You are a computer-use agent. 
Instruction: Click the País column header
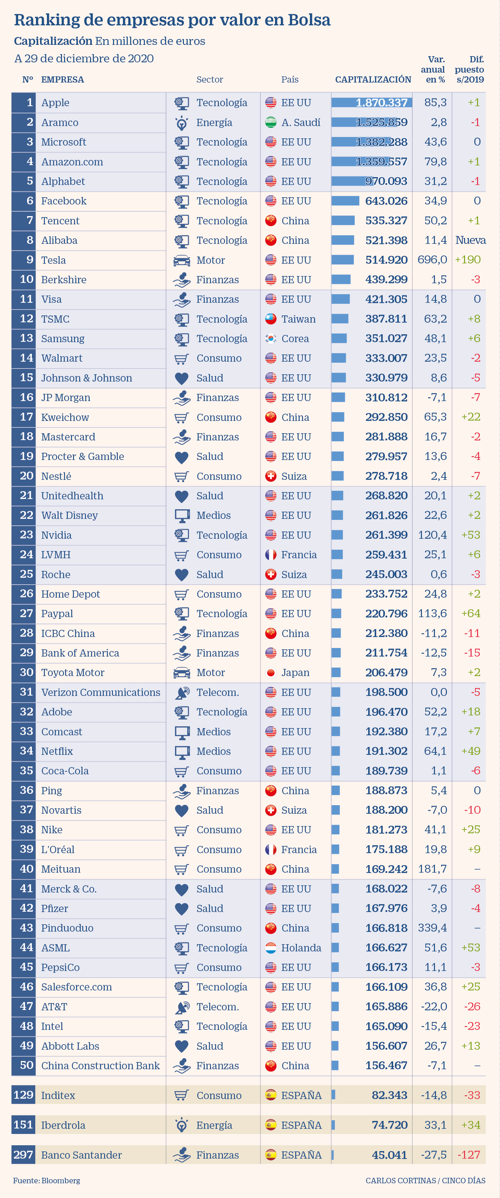[290, 79]
